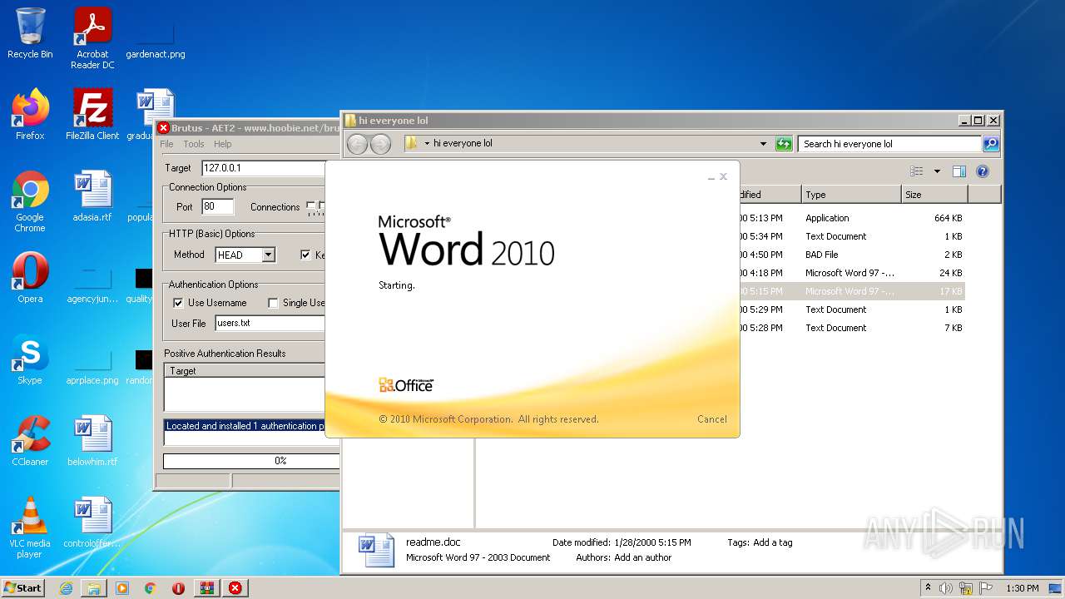Image resolution: width=1065 pixels, height=599 pixels.
Task: Go forward in the Explorer window
Action: [380, 144]
